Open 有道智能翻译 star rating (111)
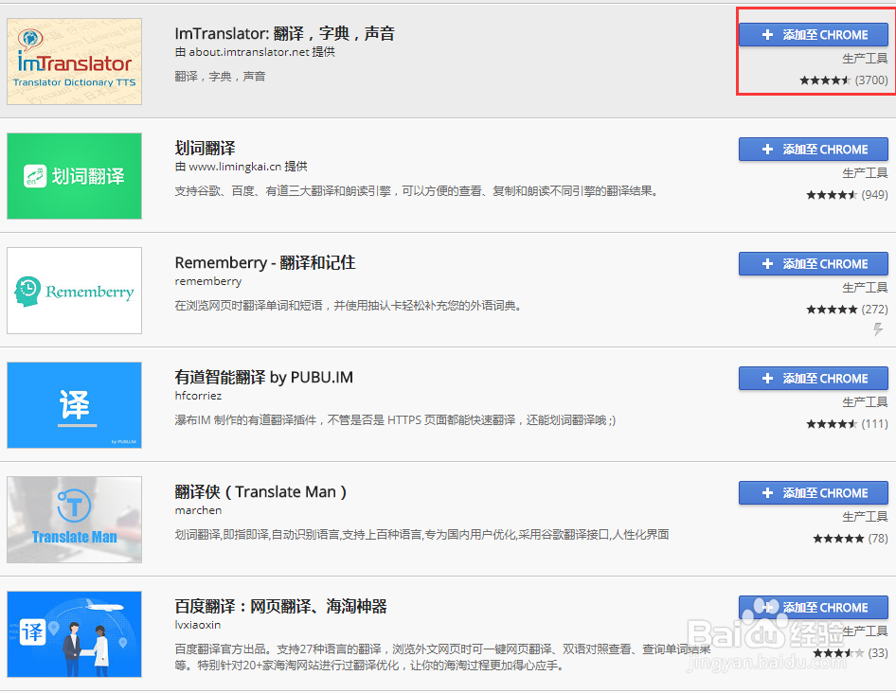This screenshot has width=896, height=693. tap(847, 424)
